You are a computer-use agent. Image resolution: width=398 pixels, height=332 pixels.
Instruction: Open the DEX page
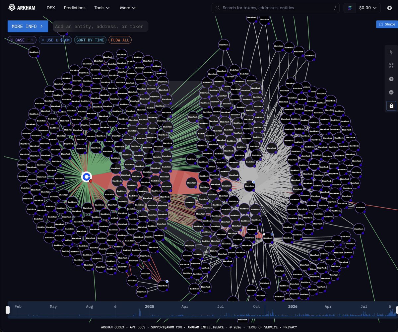click(51, 8)
